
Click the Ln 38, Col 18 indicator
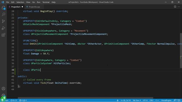tap(126, 100)
